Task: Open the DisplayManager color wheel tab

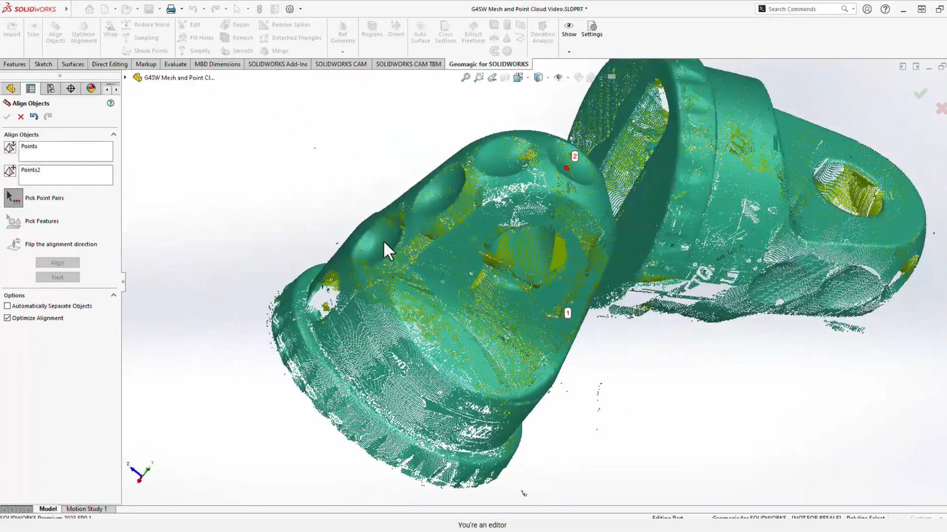Action: (x=91, y=89)
